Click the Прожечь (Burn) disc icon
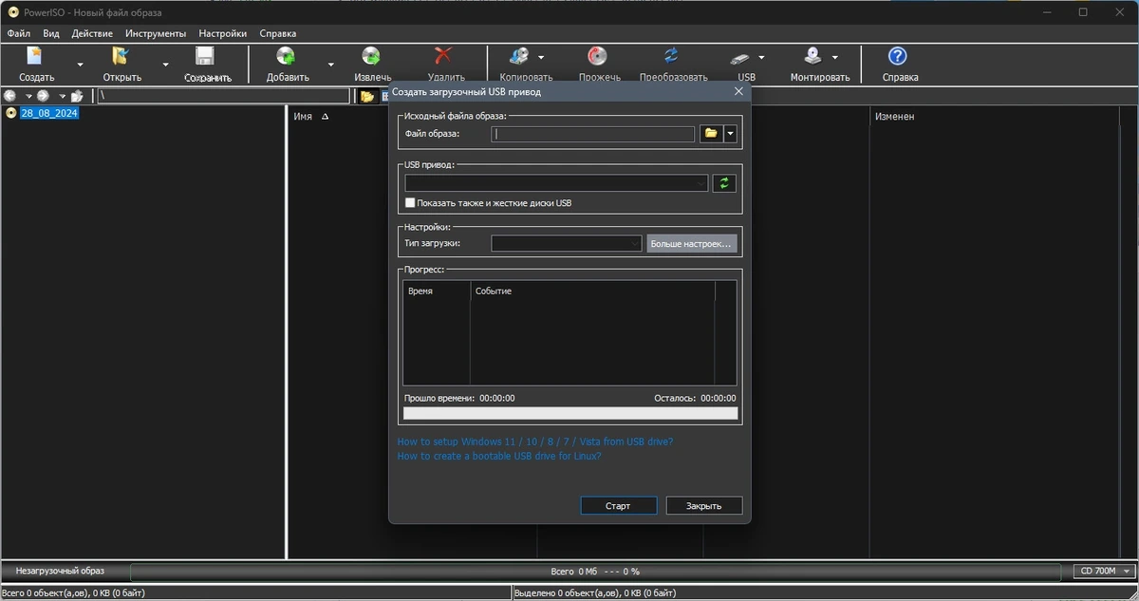The image size is (1139, 601). [x=598, y=57]
